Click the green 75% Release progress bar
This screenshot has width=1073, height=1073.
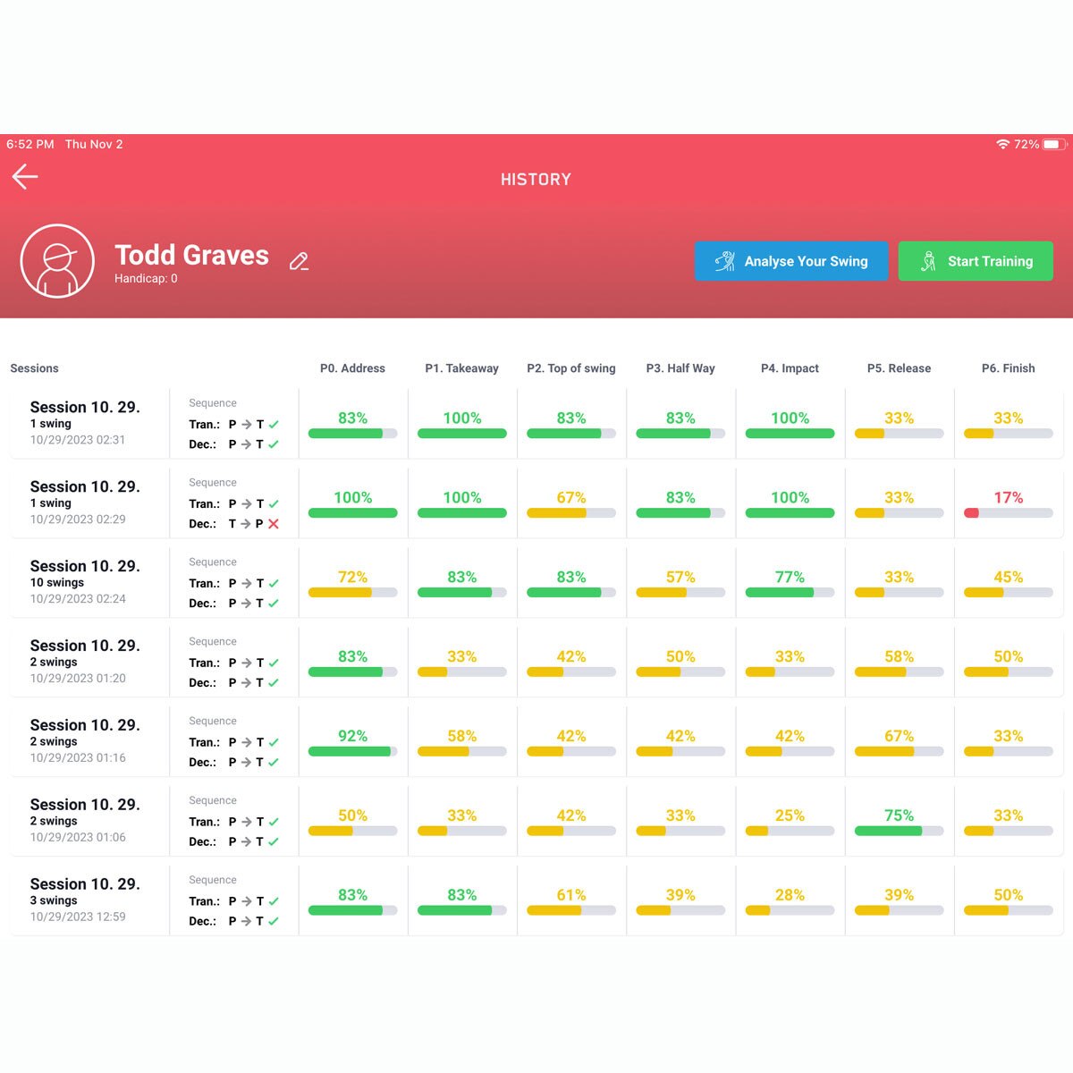tap(899, 832)
